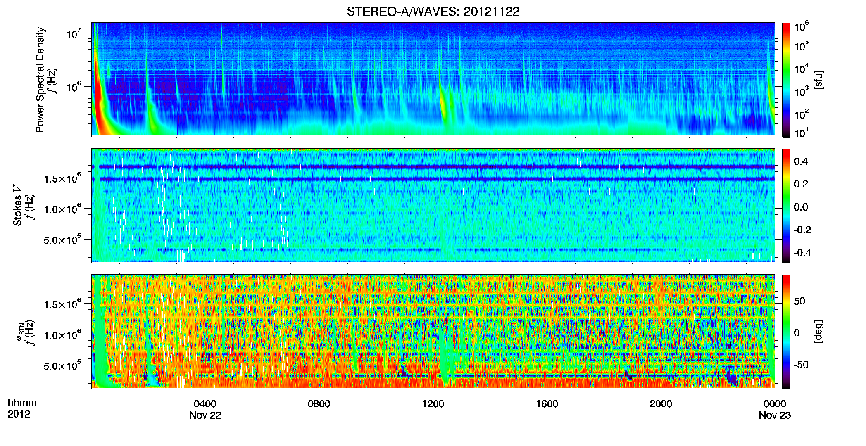
Task: Click the 10^5 value on the sfu colorbar
Action: (x=801, y=45)
